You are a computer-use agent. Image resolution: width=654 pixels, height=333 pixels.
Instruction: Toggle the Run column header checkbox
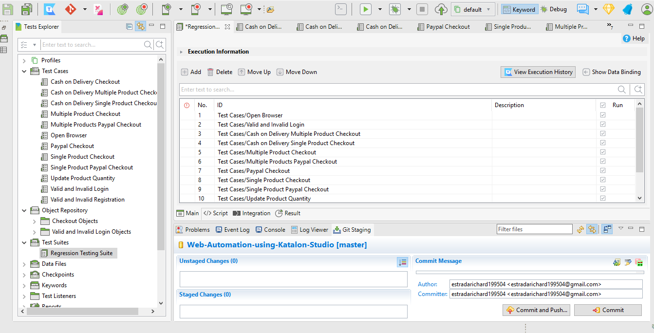(x=603, y=105)
